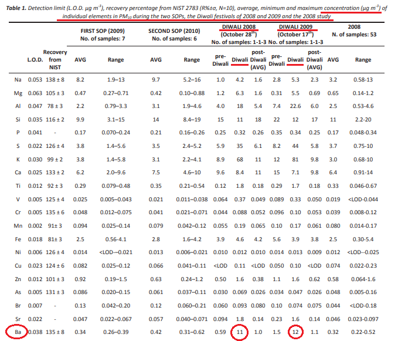398x341 pixels.
Task: Select the 'Al' element row label
Action: [x=18, y=106]
